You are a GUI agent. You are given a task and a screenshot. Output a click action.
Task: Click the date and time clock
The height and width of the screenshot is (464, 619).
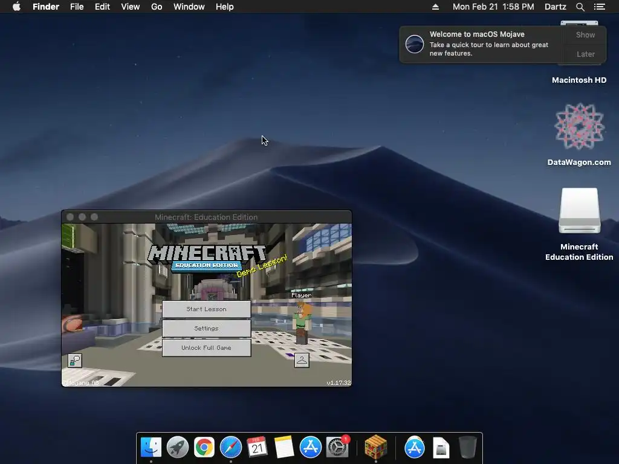coord(493,7)
